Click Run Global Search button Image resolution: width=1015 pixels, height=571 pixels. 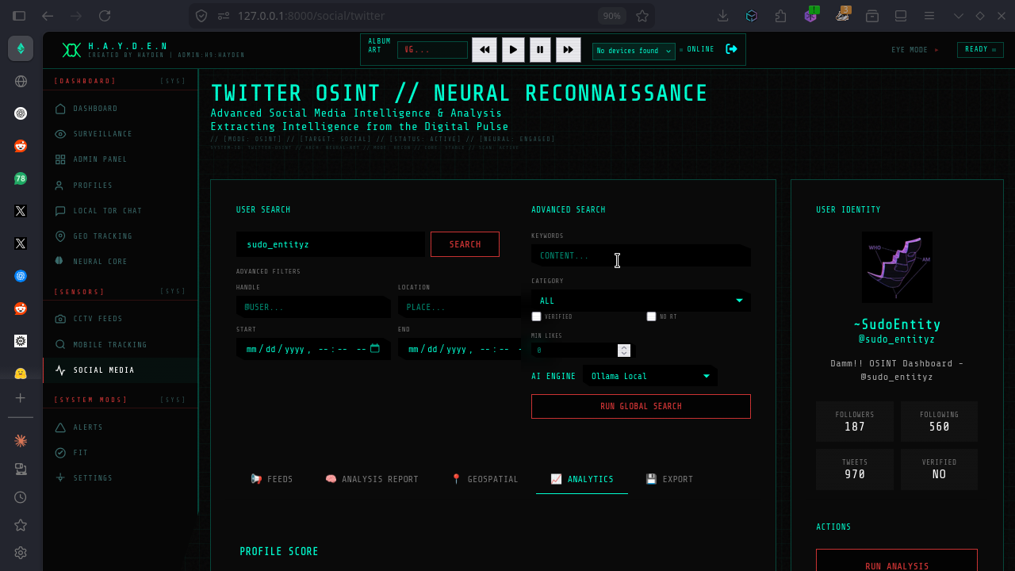(x=641, y=406)
